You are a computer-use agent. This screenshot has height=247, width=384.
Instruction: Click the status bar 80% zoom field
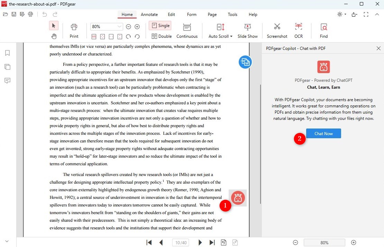coord(324,242)
